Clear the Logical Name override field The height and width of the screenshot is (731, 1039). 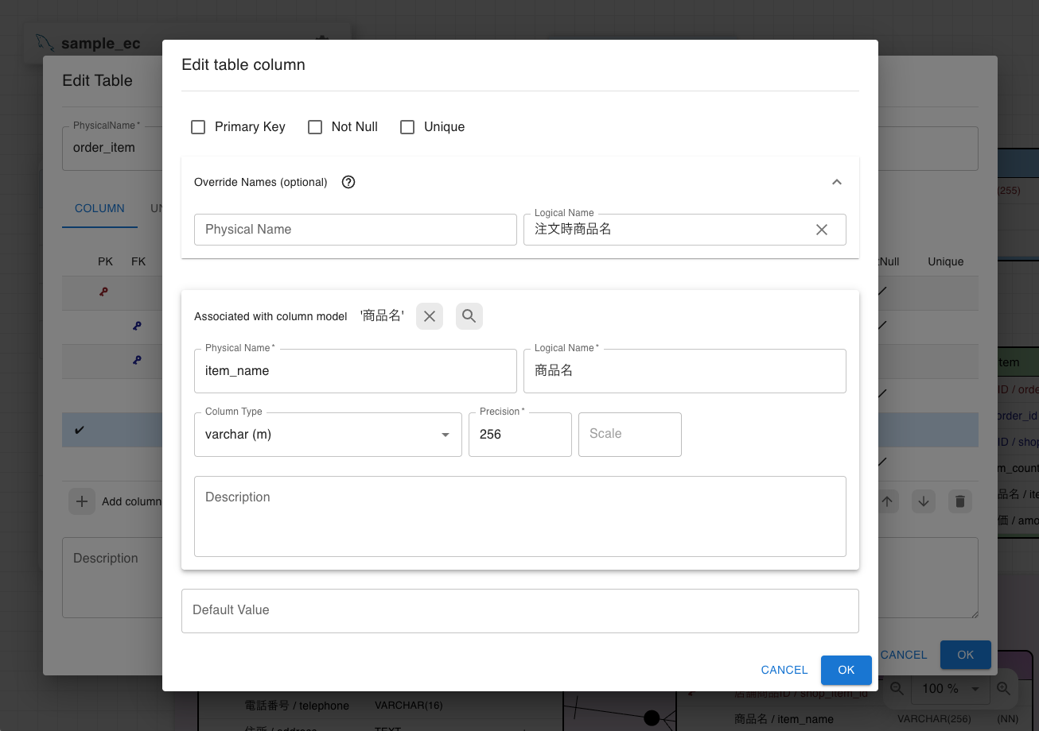pos(822,230)
